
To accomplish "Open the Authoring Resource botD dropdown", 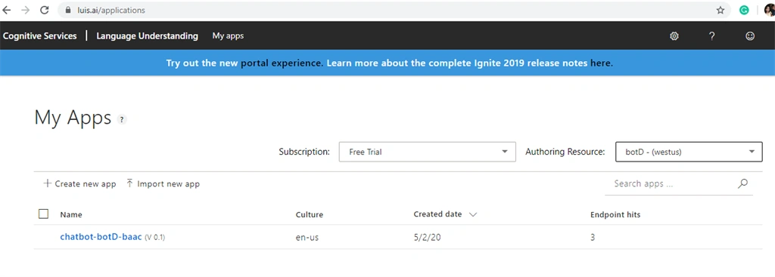I will (x=689, y=152).
